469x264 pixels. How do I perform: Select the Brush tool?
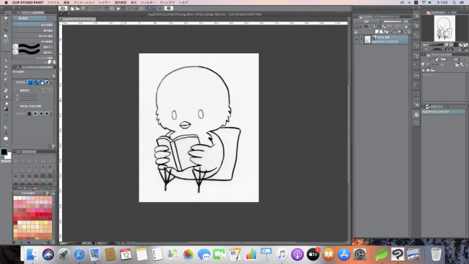coord(6,72)
